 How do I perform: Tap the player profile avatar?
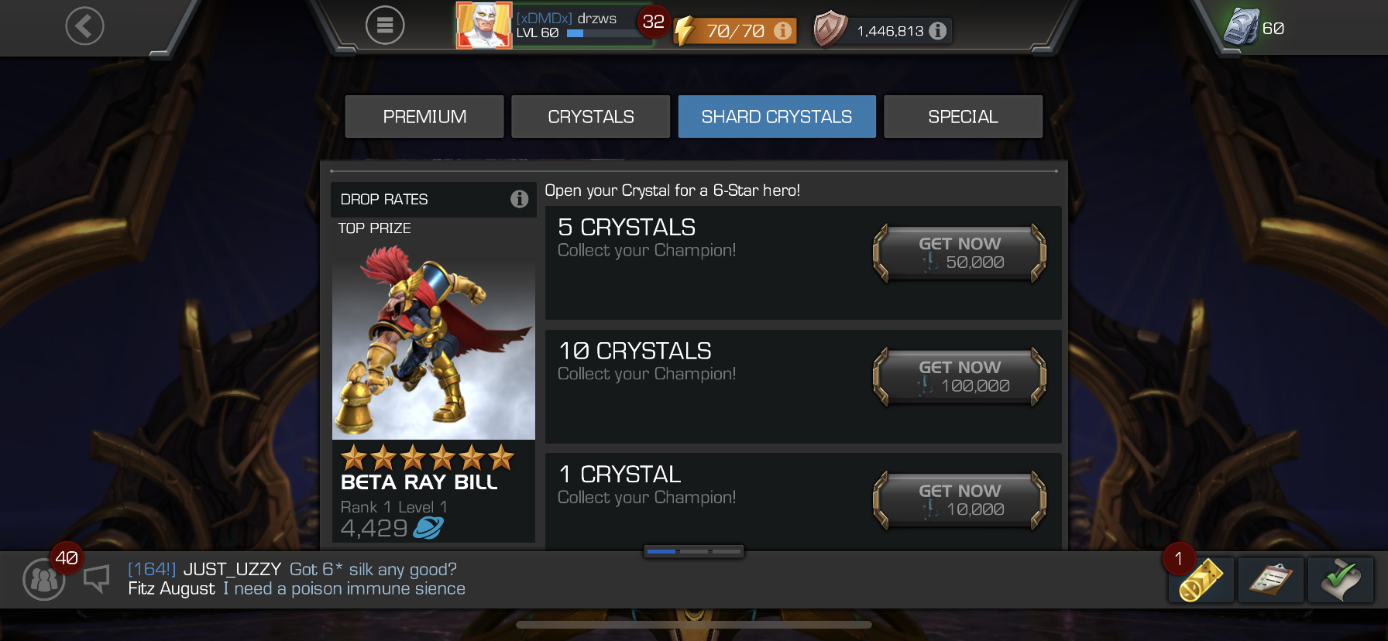(x=484, y=26)
